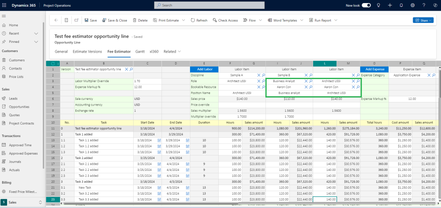Click the search icon beside Sample A discipline
The width and height of the screenshot is (441, 208).
click(264, 76)
